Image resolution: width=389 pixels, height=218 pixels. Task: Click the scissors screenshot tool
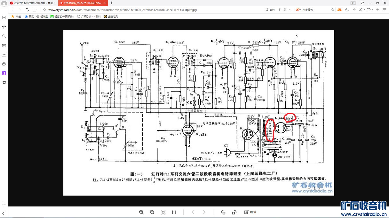(x=361, y=10)
